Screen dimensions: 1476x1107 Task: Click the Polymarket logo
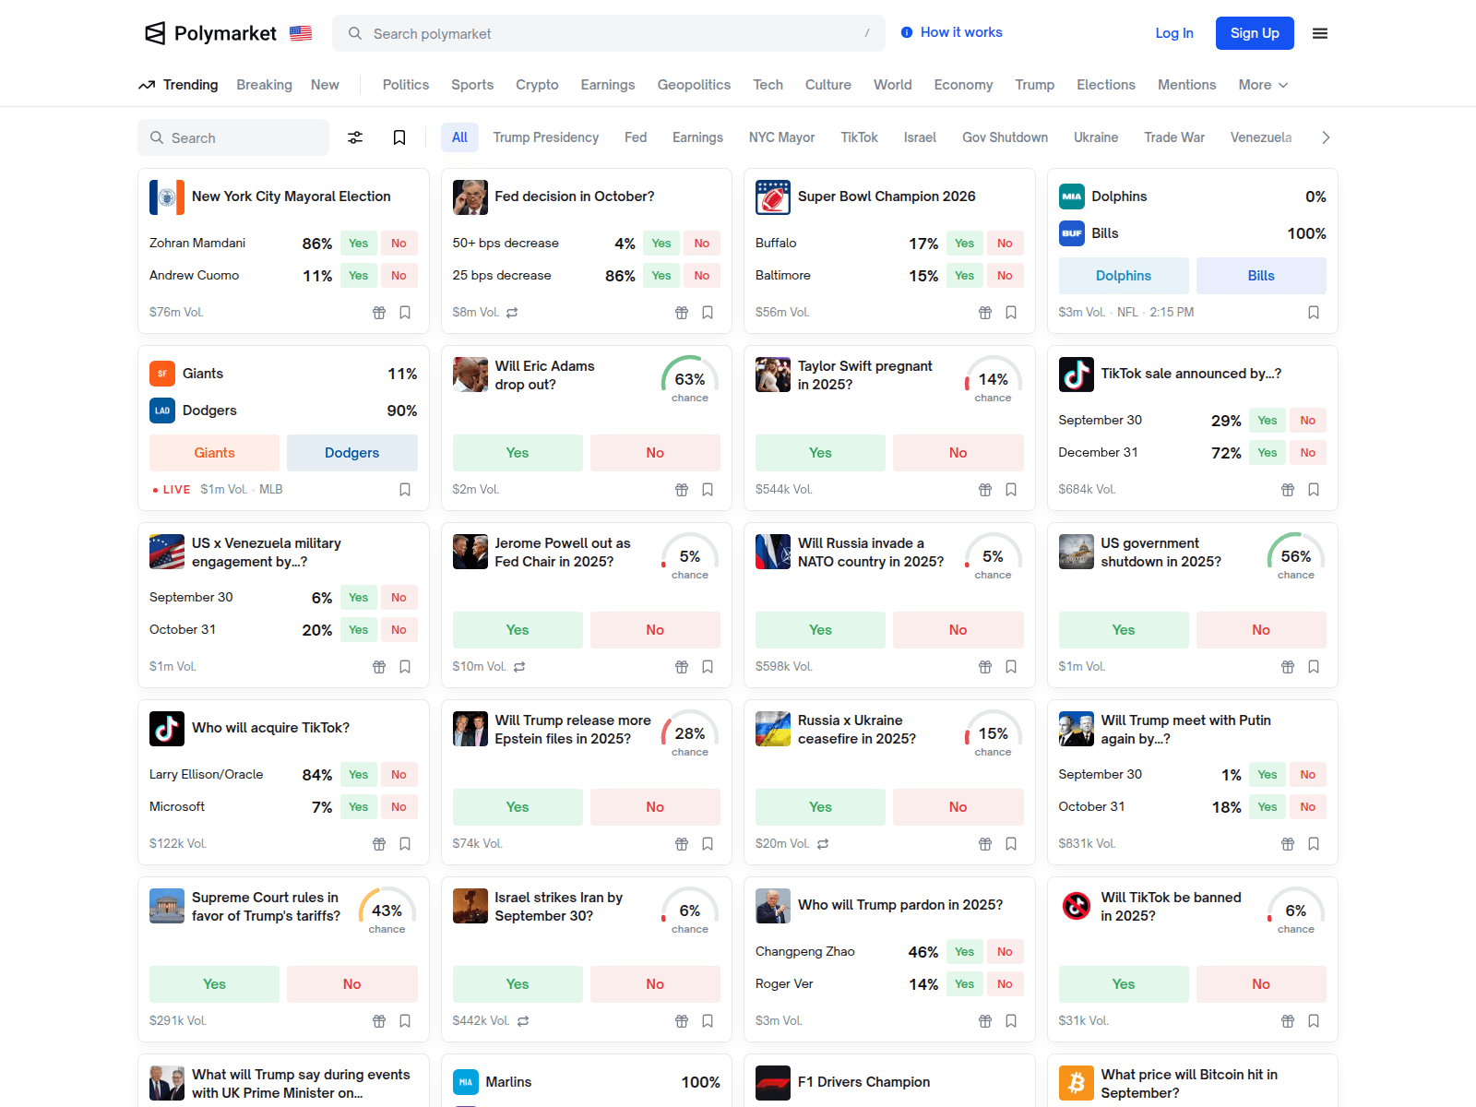[211, 33]
